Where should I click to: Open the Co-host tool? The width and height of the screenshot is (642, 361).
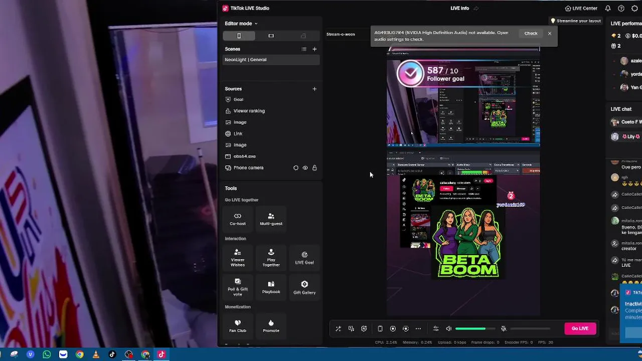(238, 219)
